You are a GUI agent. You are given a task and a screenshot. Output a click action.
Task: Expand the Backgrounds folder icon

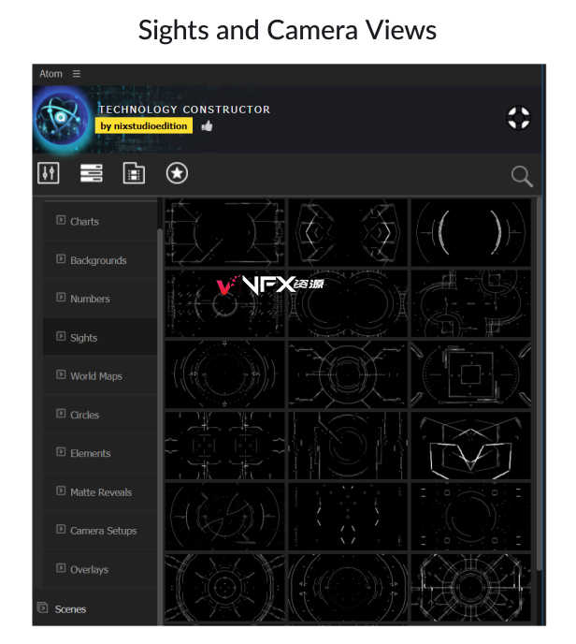tap(61, 258)
